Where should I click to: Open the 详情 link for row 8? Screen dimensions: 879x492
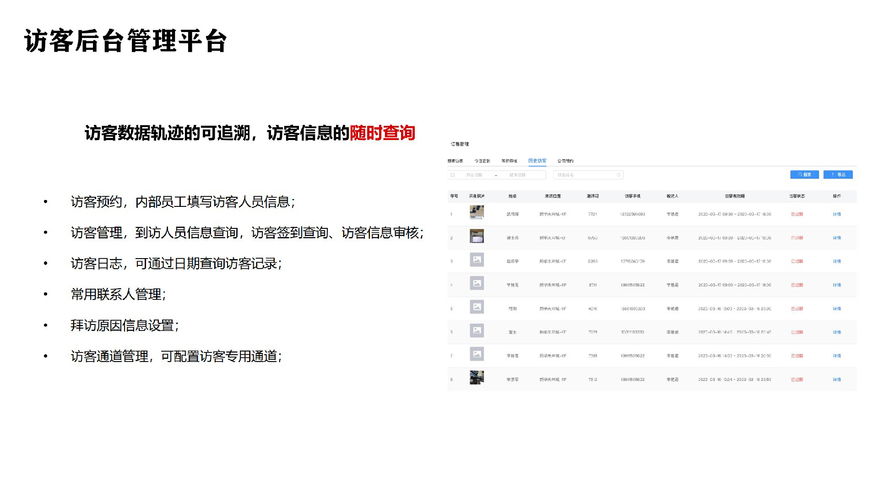tap(837, 380)
